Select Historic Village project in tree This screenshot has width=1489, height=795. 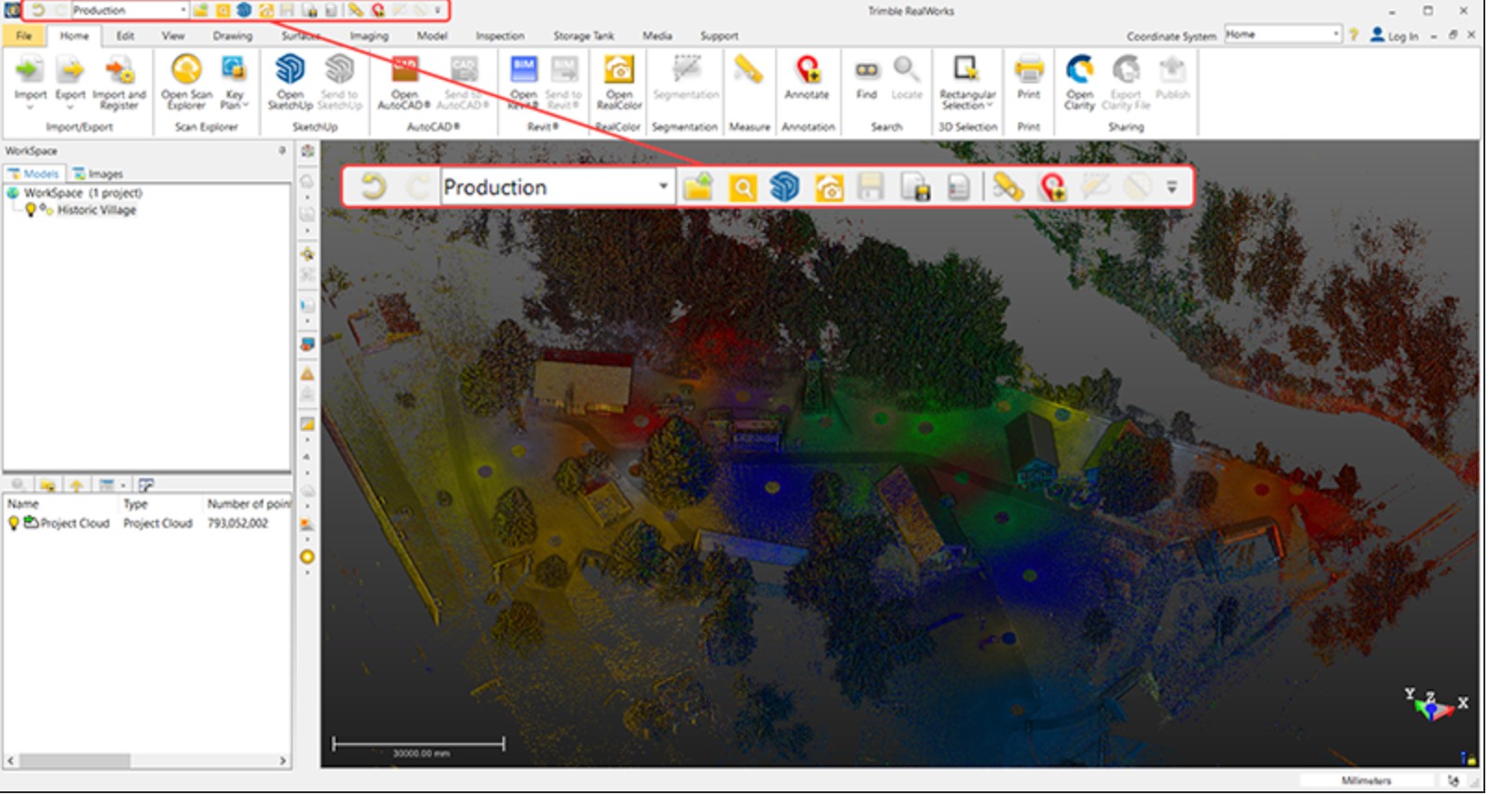[x=96, y=210]
